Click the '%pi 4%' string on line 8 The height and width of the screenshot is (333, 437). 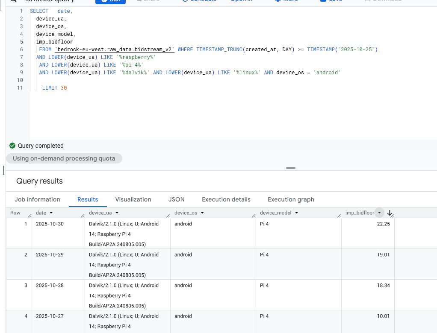(x=131, y=65)
